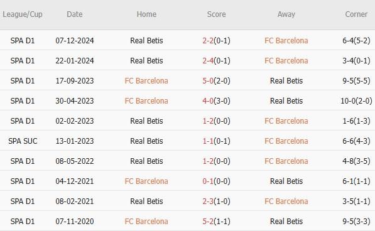
Task: Click the Corner column header
Action: point(356,14)
